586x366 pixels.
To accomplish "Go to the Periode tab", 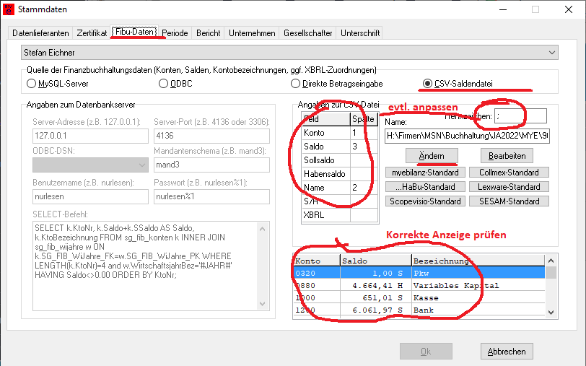I will click(175, 33).
